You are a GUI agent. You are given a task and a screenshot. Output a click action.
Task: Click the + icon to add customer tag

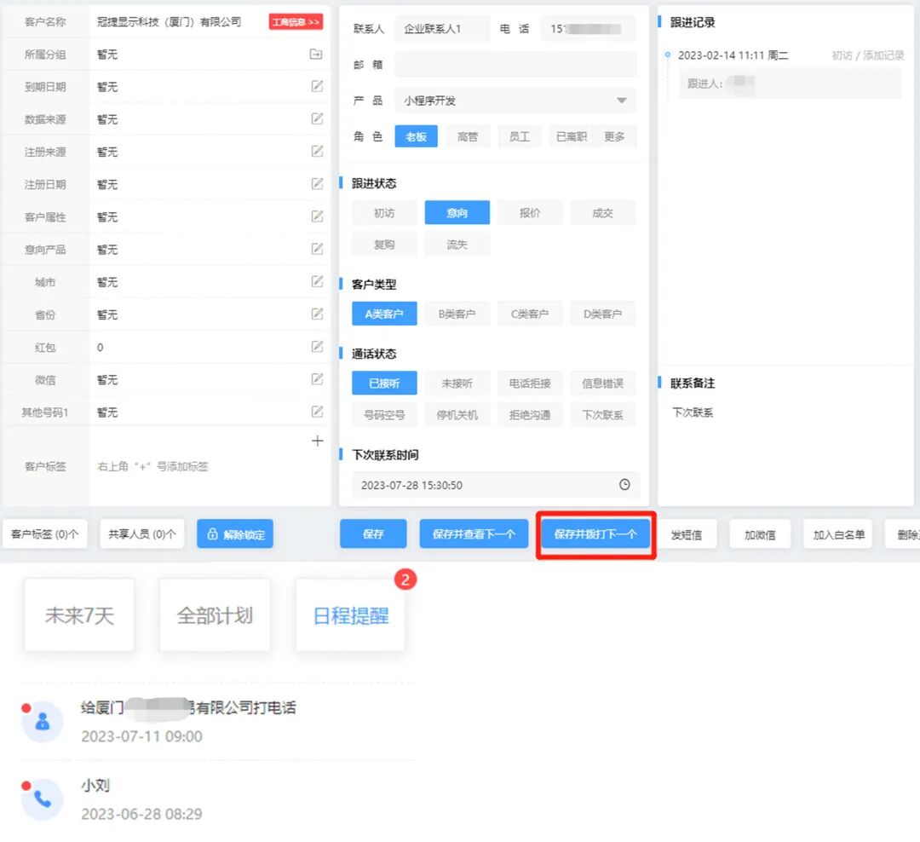point(317,441)
